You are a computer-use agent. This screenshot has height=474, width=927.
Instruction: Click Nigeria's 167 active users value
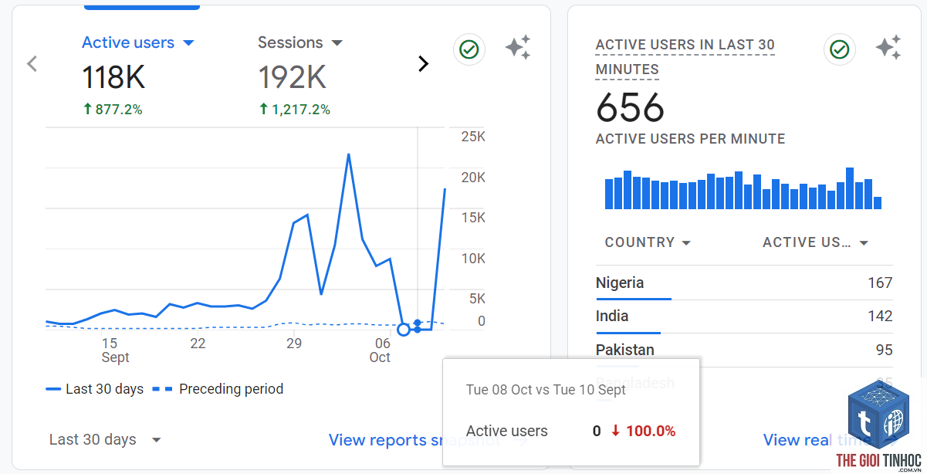(x=880, y=283)
